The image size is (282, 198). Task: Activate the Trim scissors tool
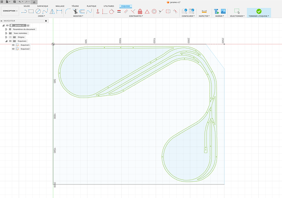pyautogui.click(x=74, y=11)
